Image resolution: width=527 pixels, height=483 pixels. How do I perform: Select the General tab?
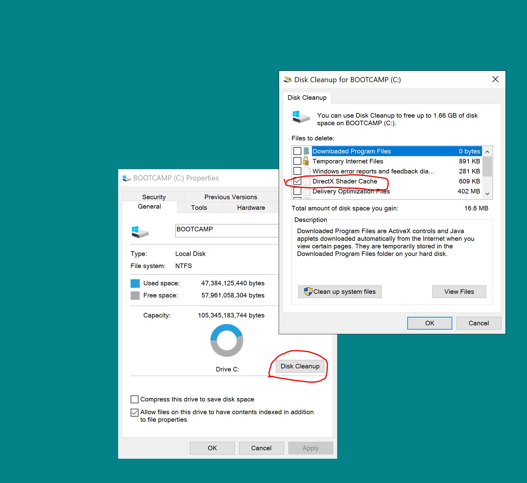[x=149, y=206]
